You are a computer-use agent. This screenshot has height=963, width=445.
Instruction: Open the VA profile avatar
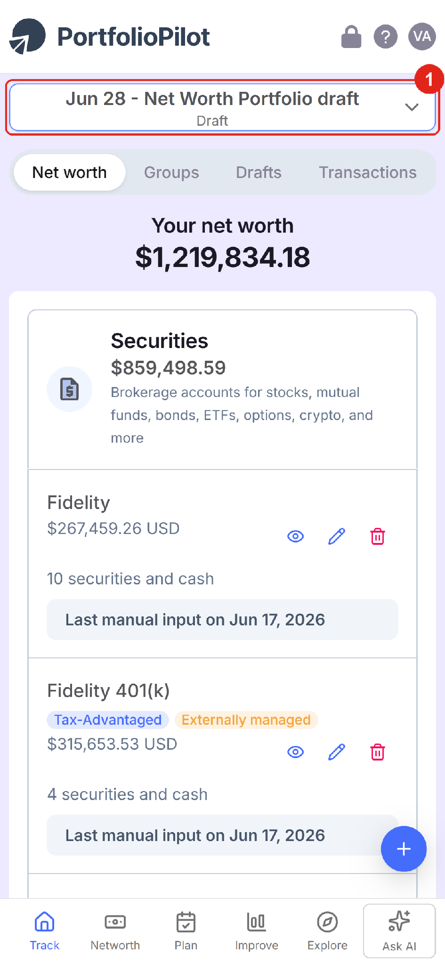(x=422, y=37)
